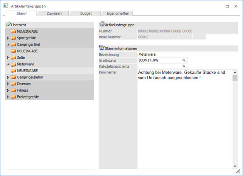
Task: Click the Zelte folder icon
Action: tap(14, 58)
